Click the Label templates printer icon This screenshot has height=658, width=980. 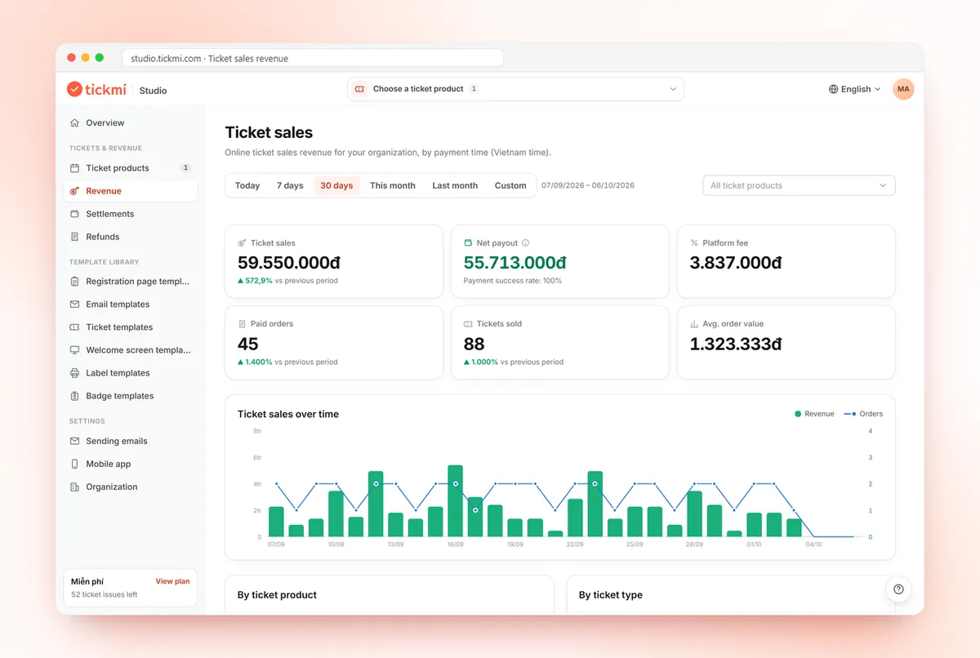[75, 373]
